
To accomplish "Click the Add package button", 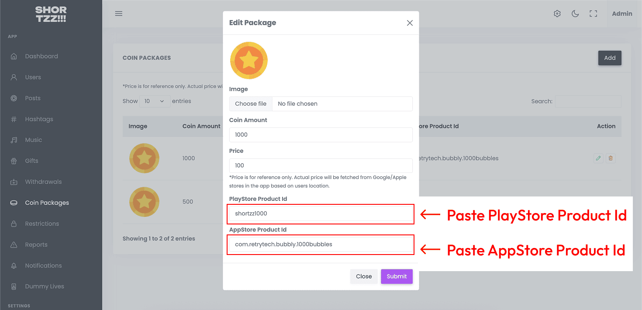I will [x=610, y=58].
